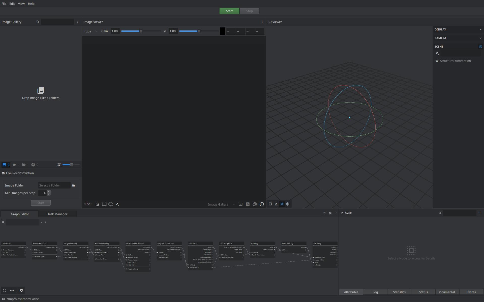The image size is (484, 302).
Task: Toggle StructureFromMotion visibility eye
Action: coord(437,61)
